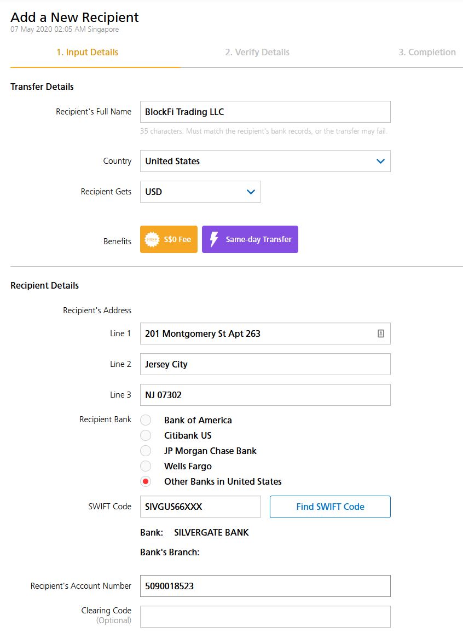Choose Citibank US as recipient bank
Viewport: 463px width, 638px height.
tap(146, 435)
